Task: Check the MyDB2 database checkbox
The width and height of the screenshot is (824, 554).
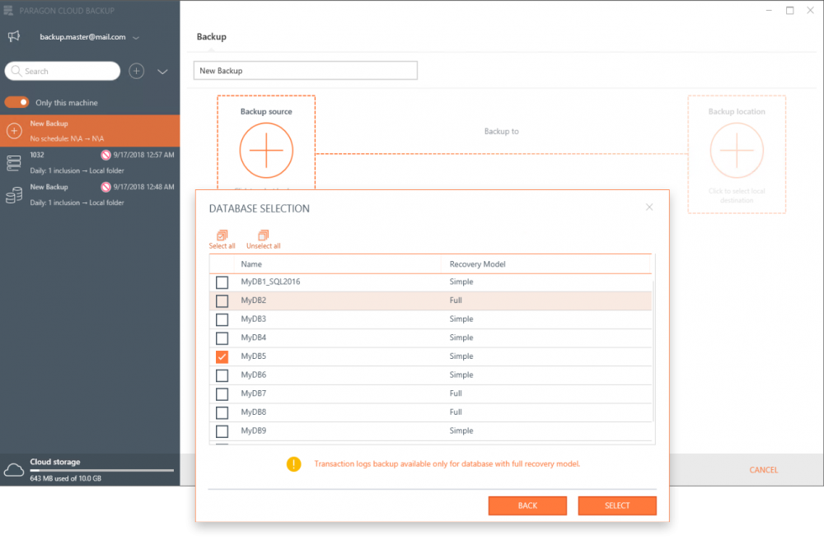Action: click(x=221, y=300)
